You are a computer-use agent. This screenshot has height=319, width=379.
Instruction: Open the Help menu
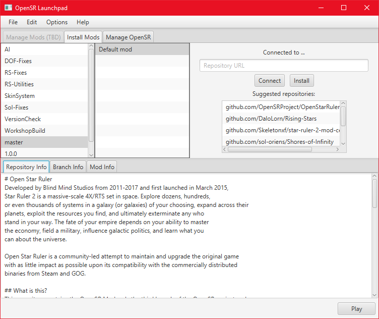click(x=83, y=22)
